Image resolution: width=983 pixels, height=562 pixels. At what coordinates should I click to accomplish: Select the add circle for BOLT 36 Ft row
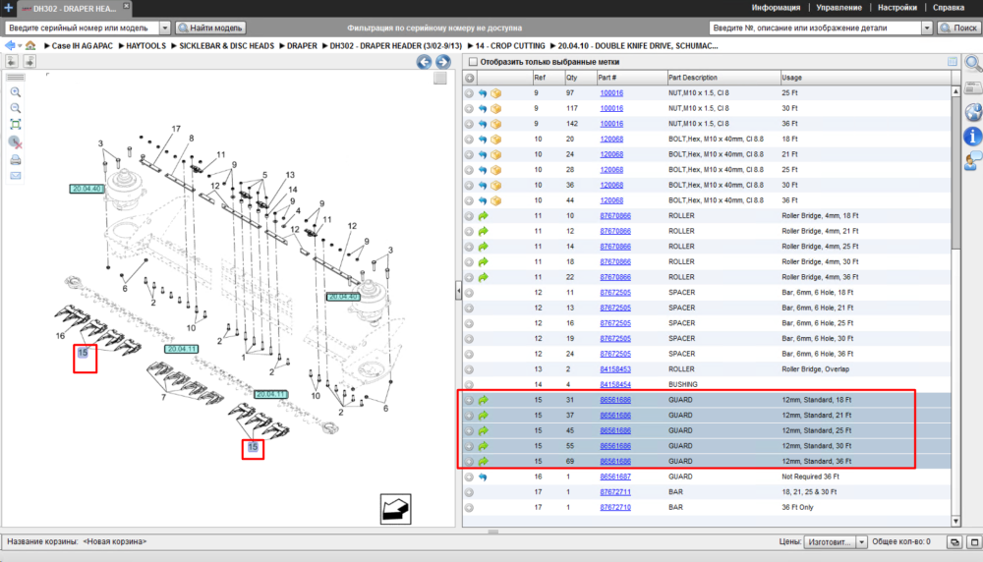click(470, 200)
